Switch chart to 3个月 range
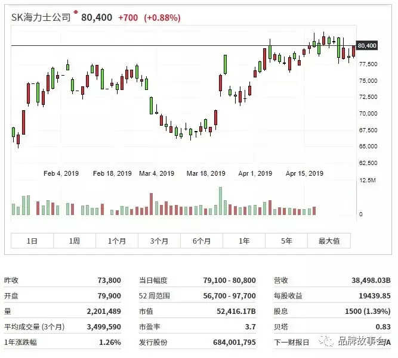 point(159,241)
